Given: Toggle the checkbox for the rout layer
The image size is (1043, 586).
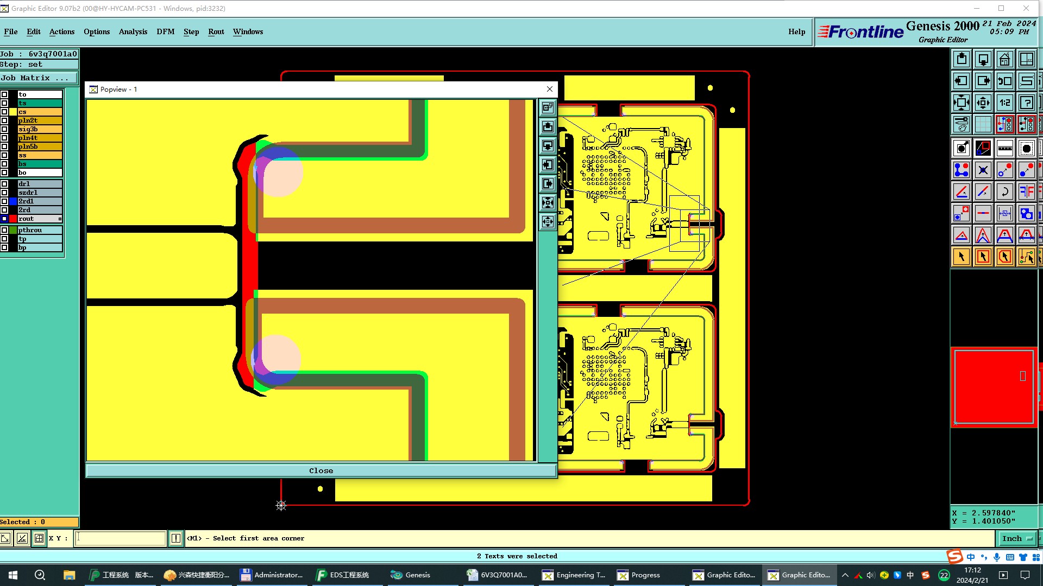Looking at the screenshot, I should coord(4,219).
